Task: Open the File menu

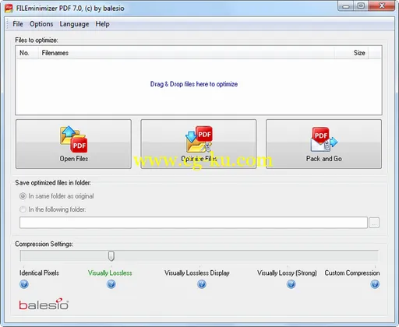Action: [x=18, y=24]
